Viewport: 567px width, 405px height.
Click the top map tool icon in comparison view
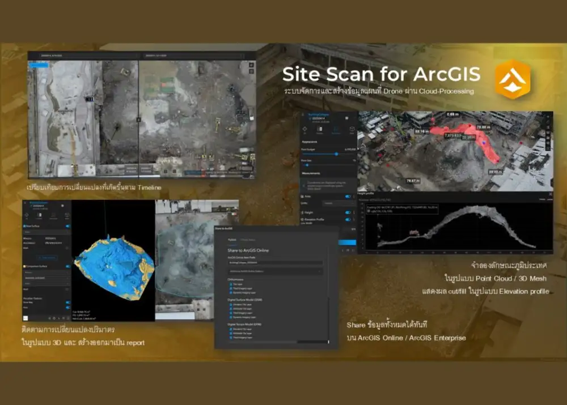tap(251, 65)
